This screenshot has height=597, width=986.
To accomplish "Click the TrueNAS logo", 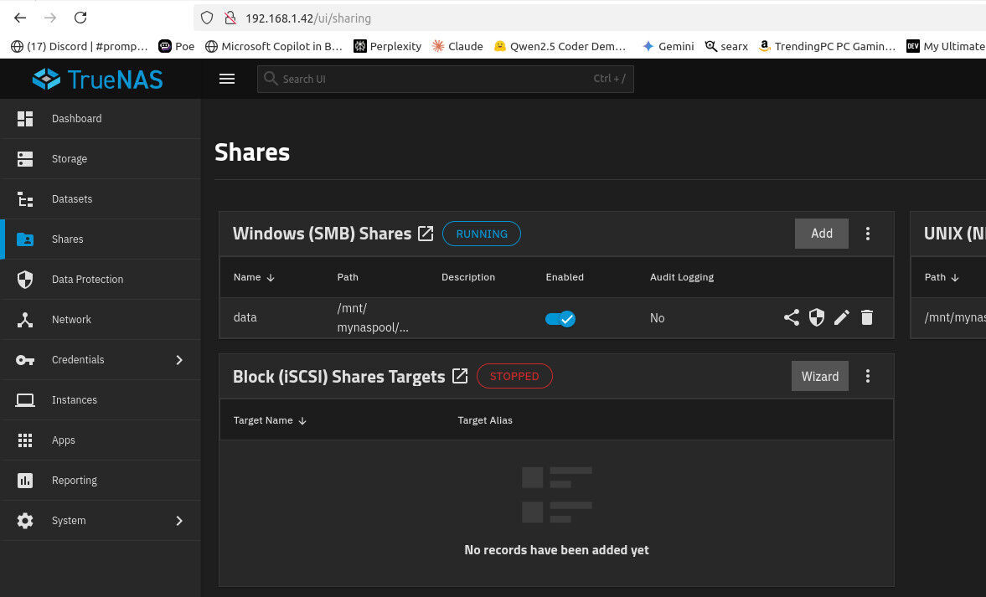I will pyautogui.click(x=98, y=79).
